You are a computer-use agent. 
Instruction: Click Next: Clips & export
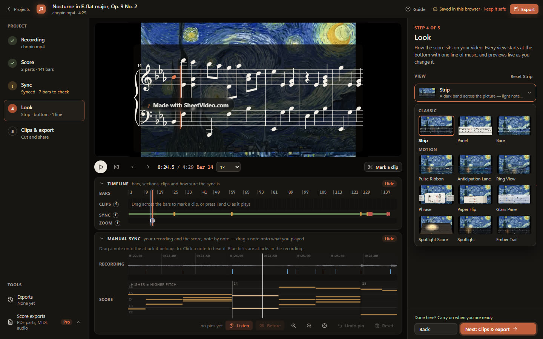coord(498,329)
